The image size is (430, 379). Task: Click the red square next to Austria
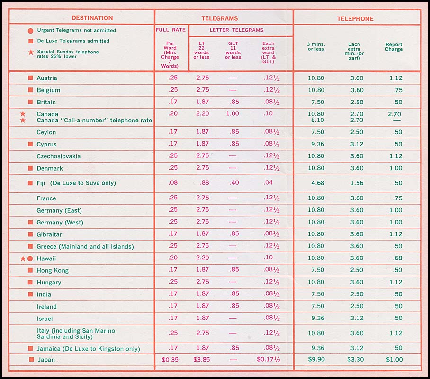pos(30,78)
